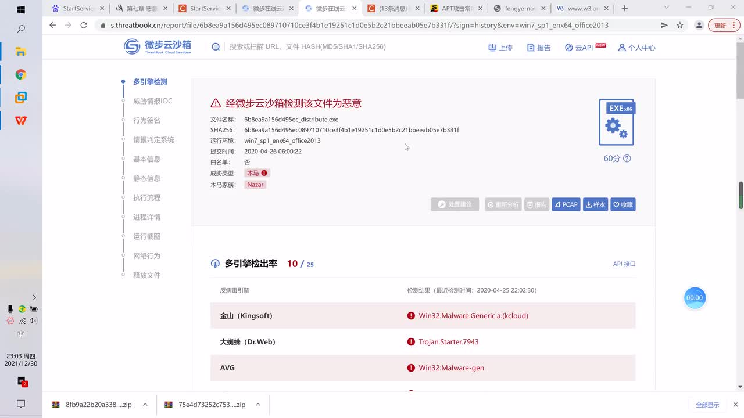Open the API 接口 link
The height and width of the screenshot is (418, 744).
click(624, 264)
